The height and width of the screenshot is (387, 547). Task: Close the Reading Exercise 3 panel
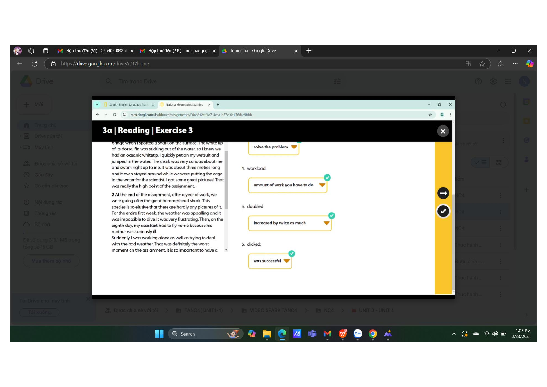click(x=443, y=131)
